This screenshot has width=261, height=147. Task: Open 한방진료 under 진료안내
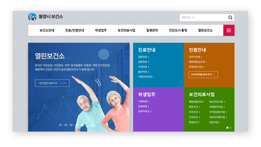tap(144, 62)
